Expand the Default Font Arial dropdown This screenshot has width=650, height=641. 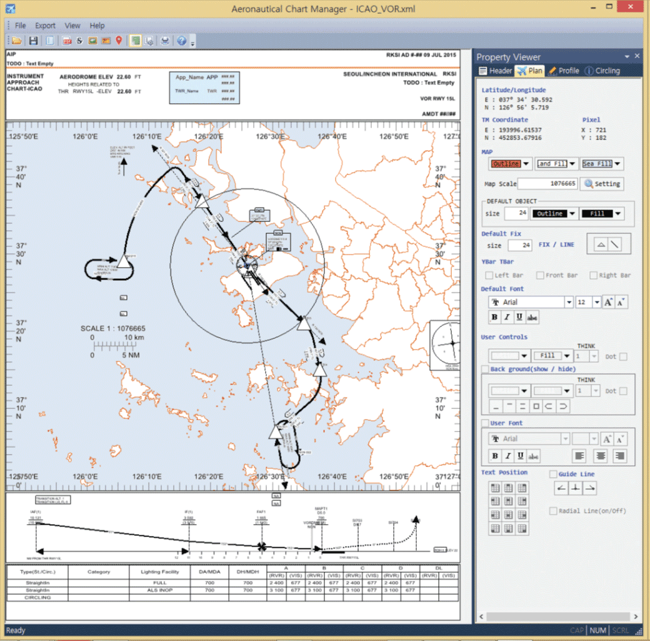[x=569, y=302]
